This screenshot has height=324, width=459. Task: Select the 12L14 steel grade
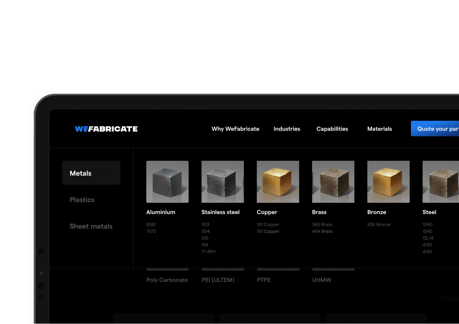[427, 238]
